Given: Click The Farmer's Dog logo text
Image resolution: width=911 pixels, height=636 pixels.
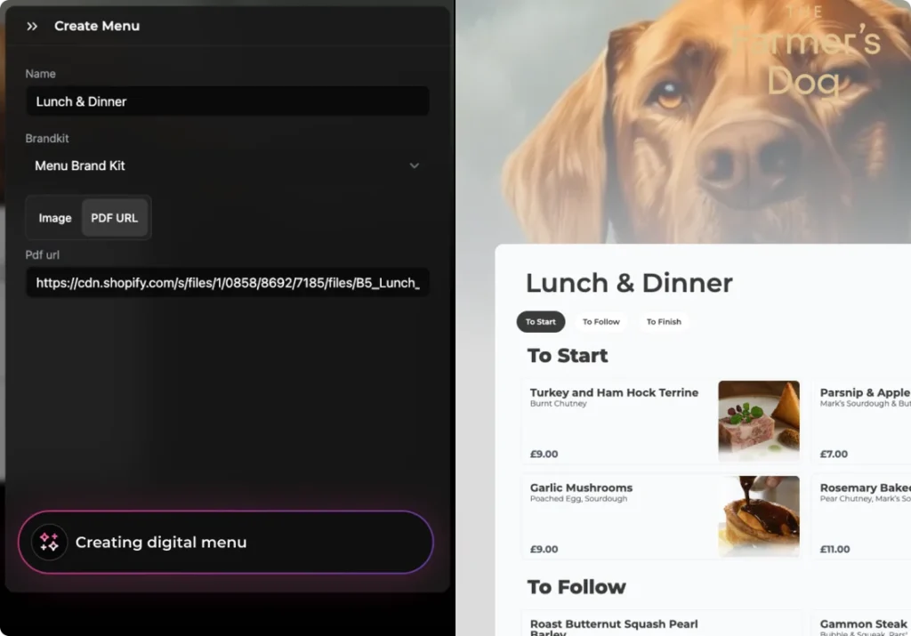Looking at the screenshot, I should click(x=806, y=52).
